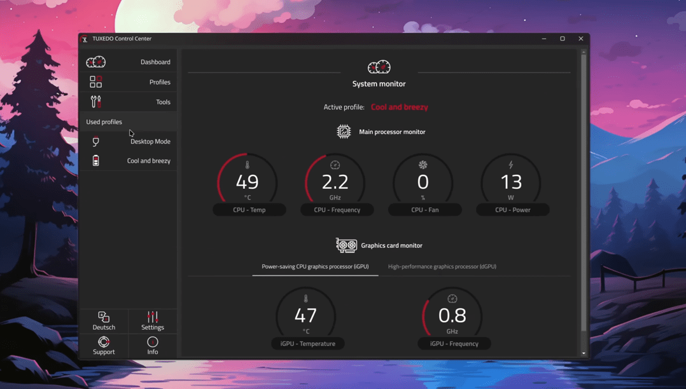
Task: Click the CPU - Power label
Action: 512,210
